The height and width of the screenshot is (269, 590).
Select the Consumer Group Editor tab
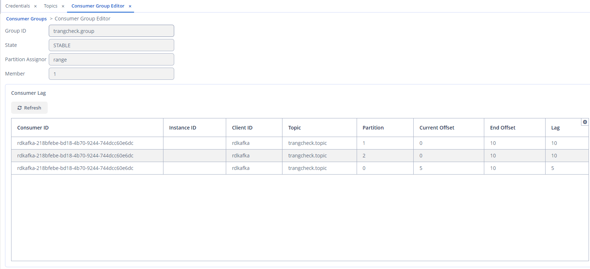98,6
